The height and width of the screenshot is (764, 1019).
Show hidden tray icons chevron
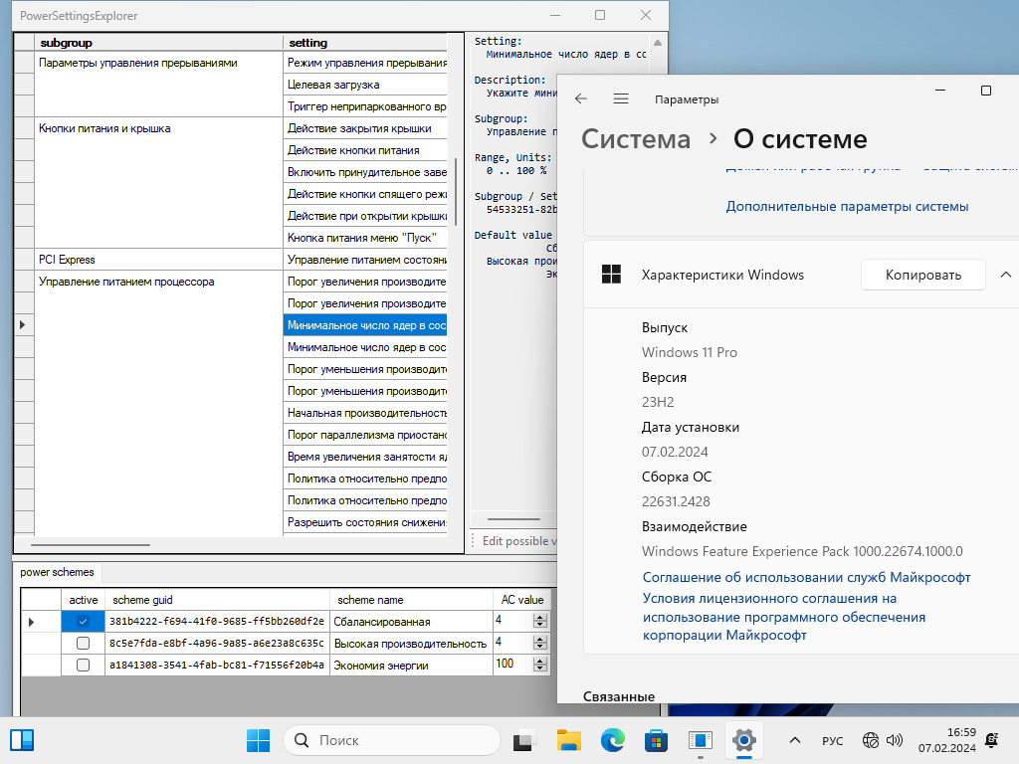(x=795, y=740)
